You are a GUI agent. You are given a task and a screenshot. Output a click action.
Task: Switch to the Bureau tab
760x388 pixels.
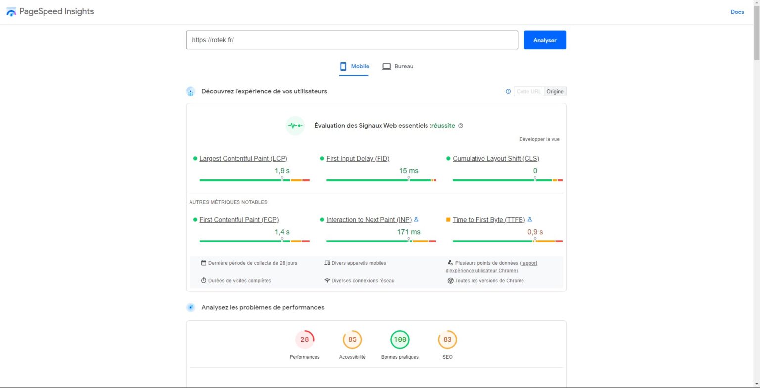point(398,66)
